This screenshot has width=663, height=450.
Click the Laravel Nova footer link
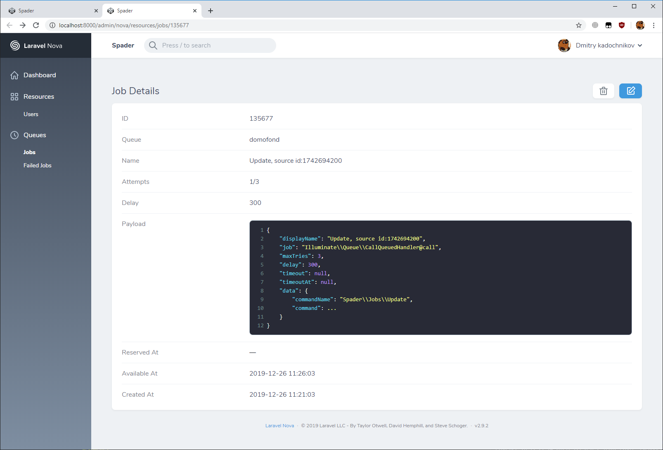[279, 426]
